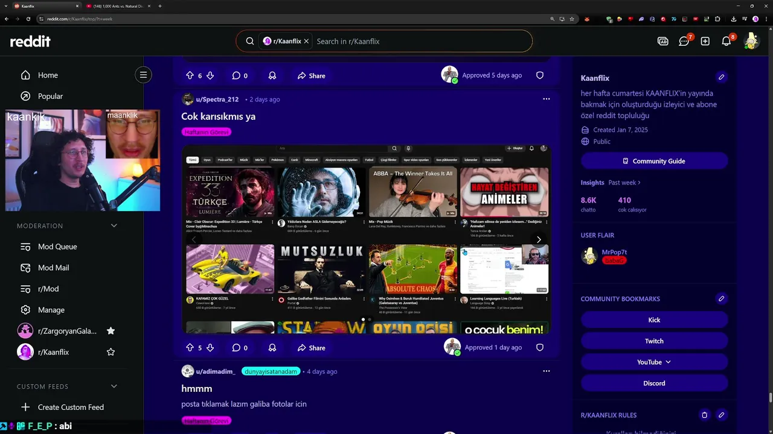Viewport: 773px width, 434px height.
Task: Click Haftanın Görevi flair on Spectra_212 post
Action: [x=207, y=132]
